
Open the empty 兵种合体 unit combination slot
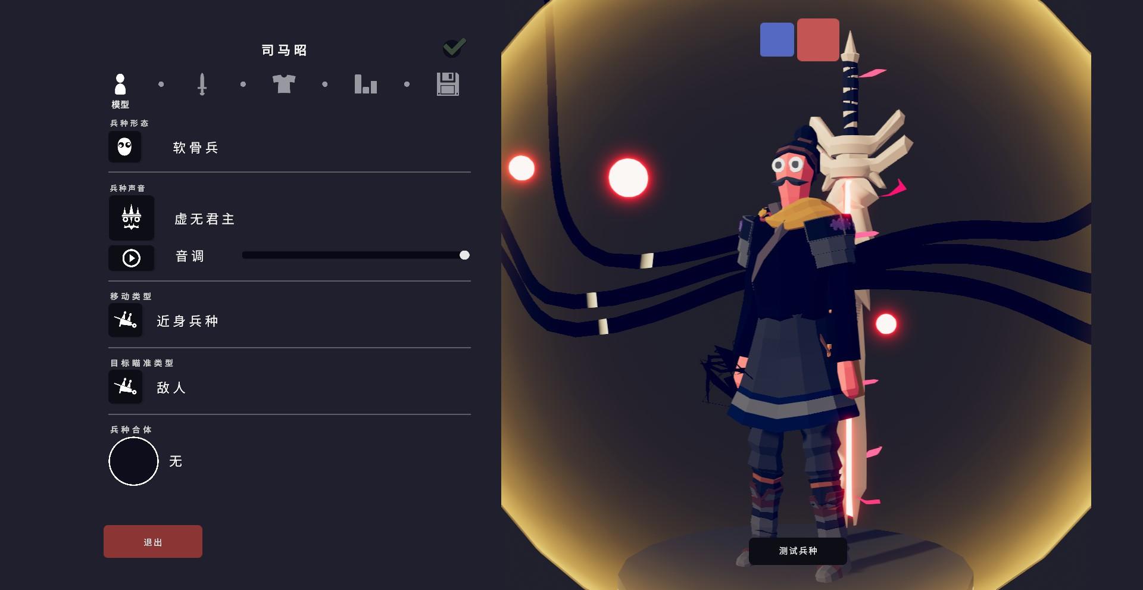pyautogui.click(x=133, y=461)
